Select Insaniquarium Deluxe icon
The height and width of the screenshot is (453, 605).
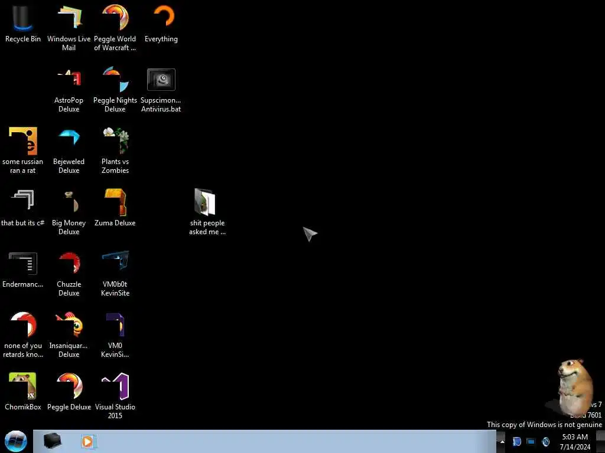[x=69, y=335]
